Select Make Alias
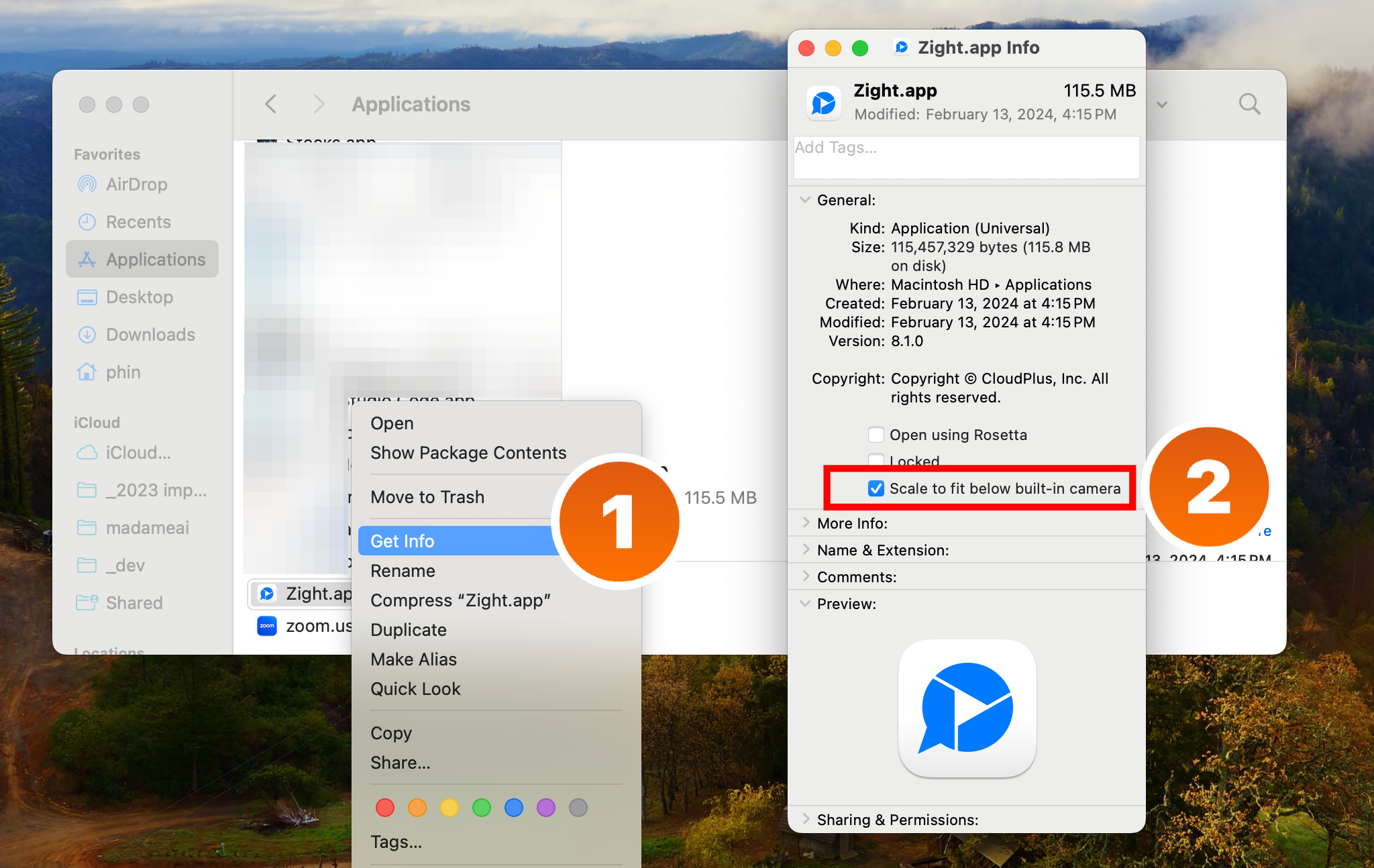This screenshot has width=1374, height=868. pos(413,659)
